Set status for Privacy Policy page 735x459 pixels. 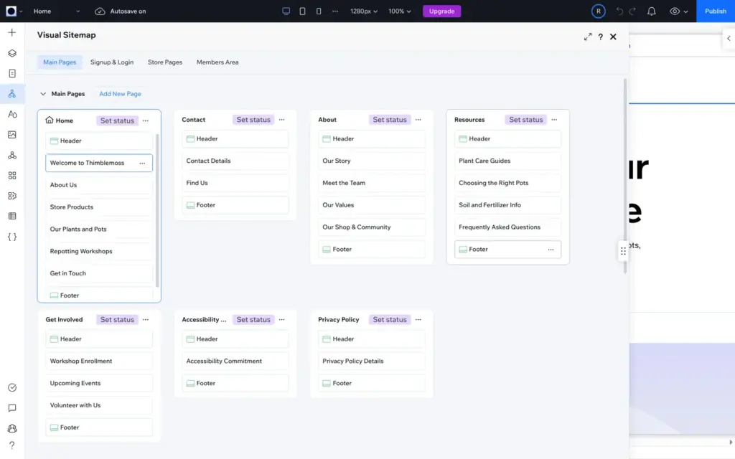coord(390,320)
